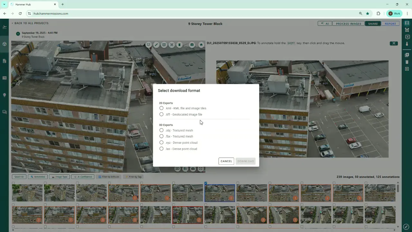Viewport: 412px width, 232px height.
Task: Open the 3D model view from the left sidebar
Action: point(4,44)
